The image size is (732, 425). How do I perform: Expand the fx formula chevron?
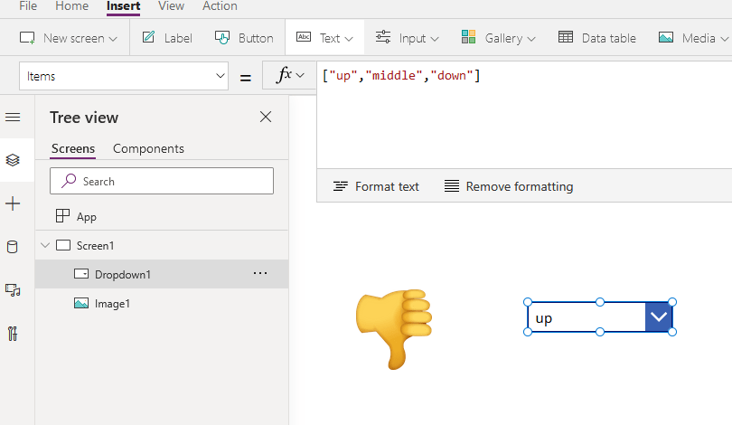click(290, 76)
